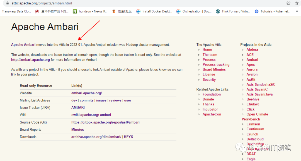This screenshot has width=301, height=161.
Task: Open the Crunch project
Action: pos(252,134)
